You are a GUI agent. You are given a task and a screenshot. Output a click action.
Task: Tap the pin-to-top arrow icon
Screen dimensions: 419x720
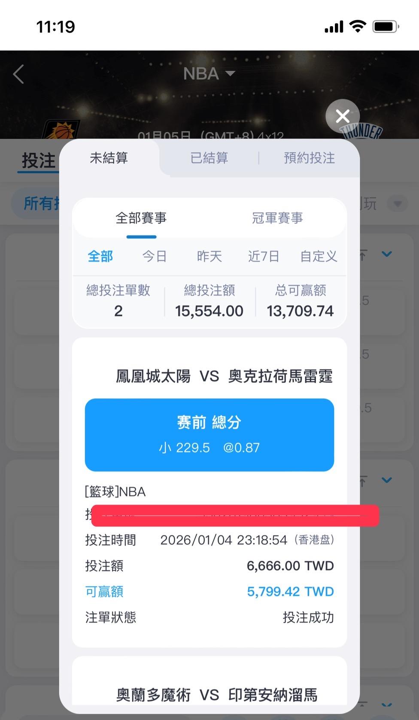[x=363, y=255]
